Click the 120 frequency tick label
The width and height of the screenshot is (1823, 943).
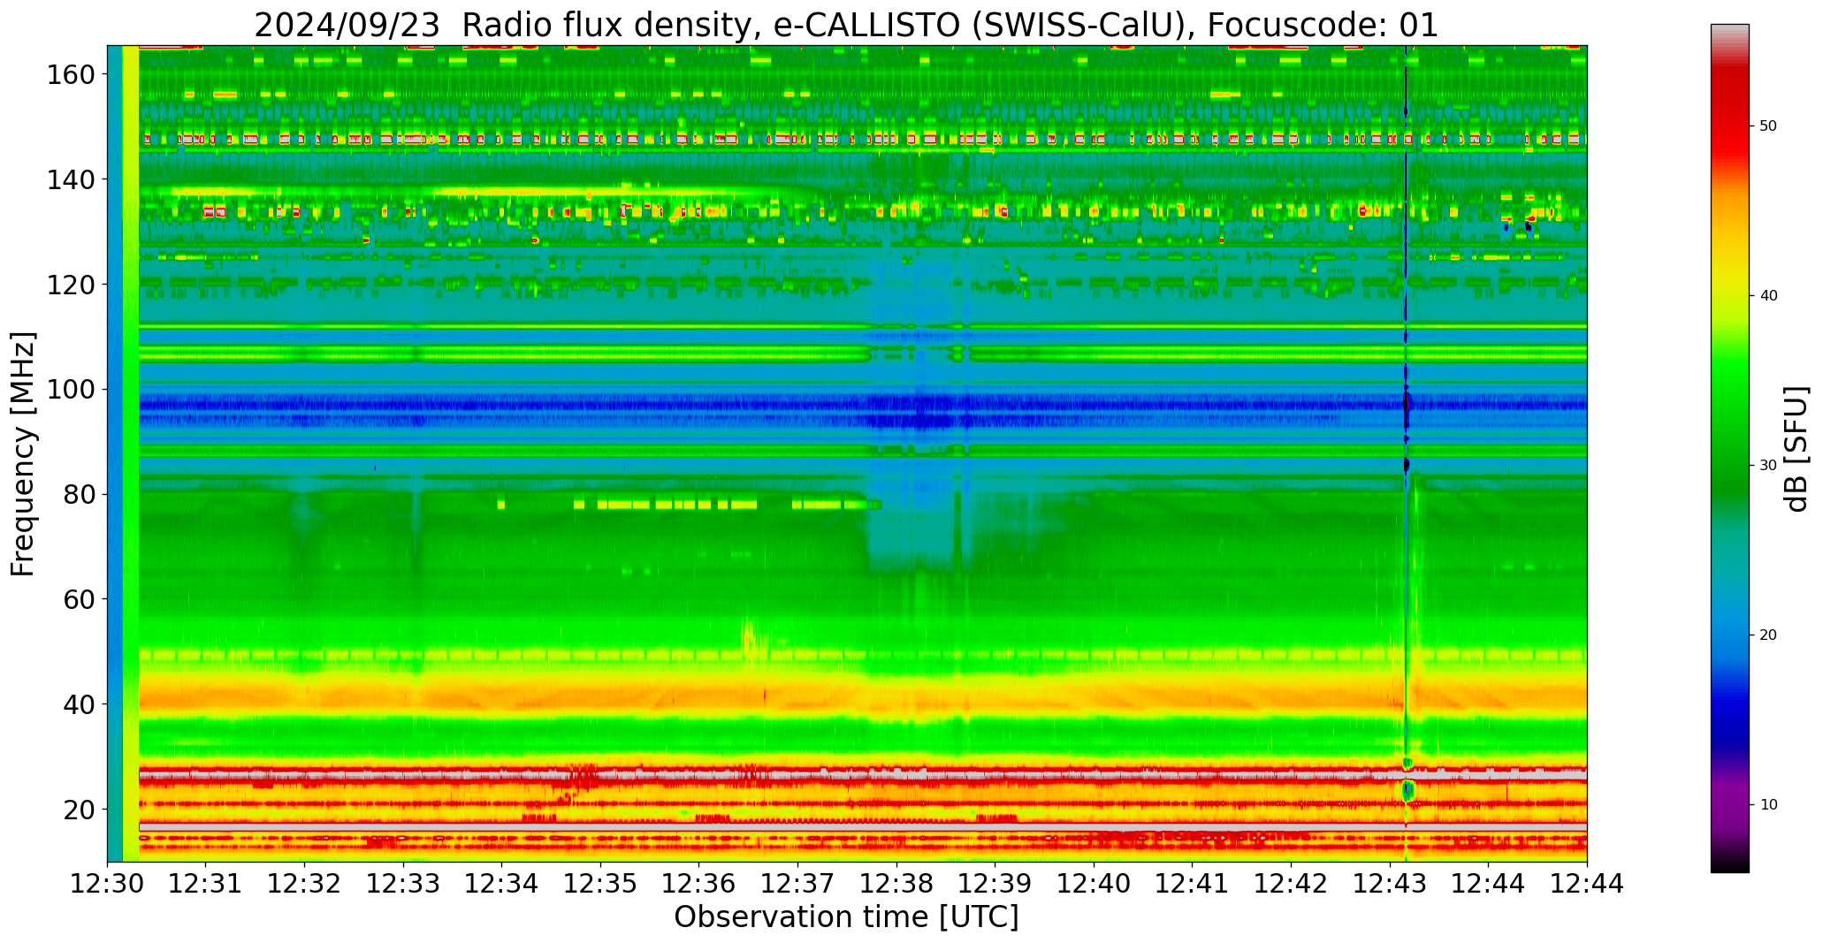coord(69,285)
